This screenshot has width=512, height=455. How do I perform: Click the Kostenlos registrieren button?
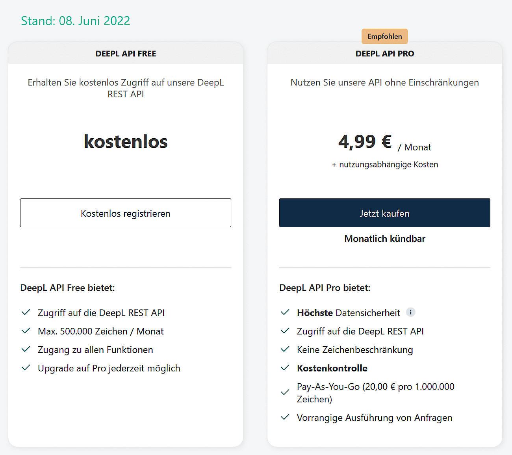click(x=126, y=213)
